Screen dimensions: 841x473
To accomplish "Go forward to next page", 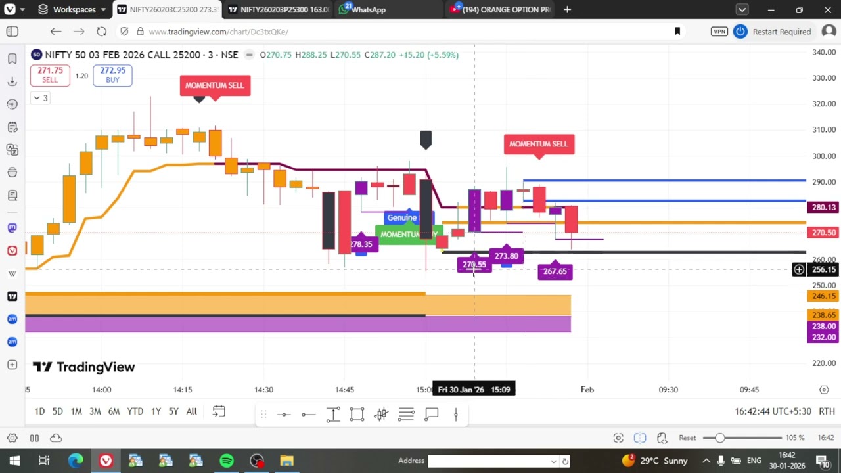I will [78, 32].
